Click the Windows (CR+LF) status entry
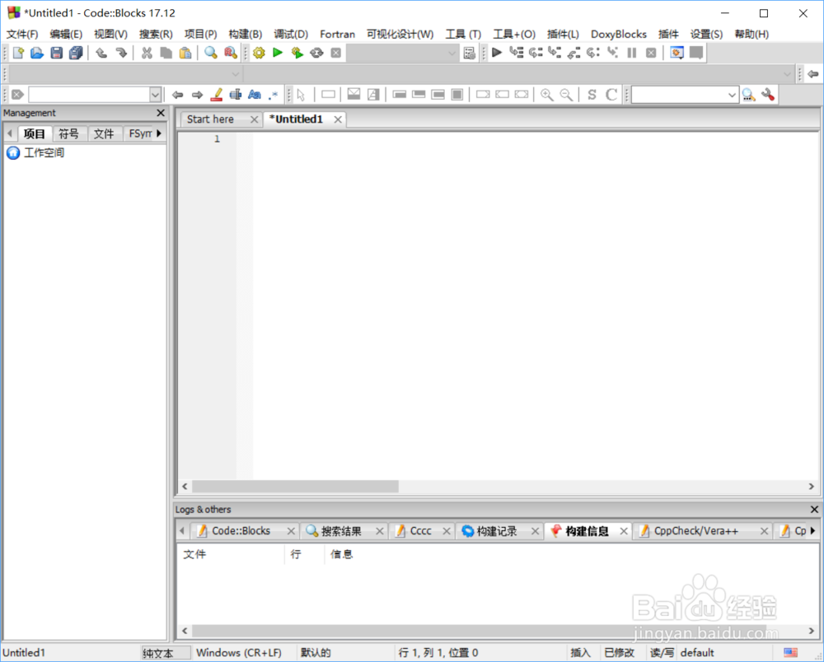The width and height of the screenshot is (824, 662). [239, 653]
